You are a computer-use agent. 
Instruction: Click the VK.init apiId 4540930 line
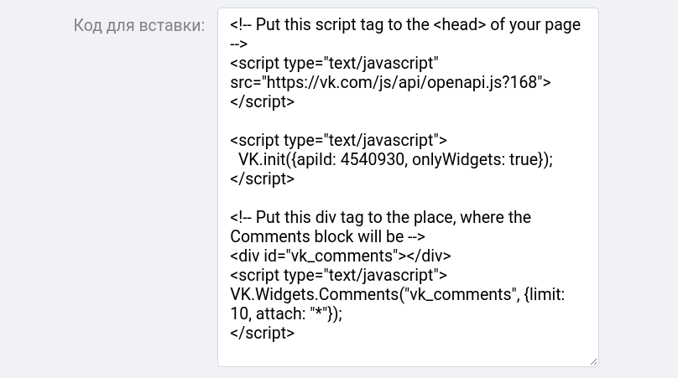395,159
